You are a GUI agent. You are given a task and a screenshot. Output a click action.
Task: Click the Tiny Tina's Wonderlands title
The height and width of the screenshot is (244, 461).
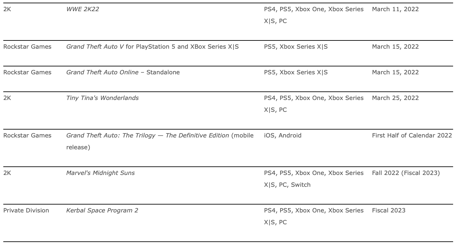(102, 98)
